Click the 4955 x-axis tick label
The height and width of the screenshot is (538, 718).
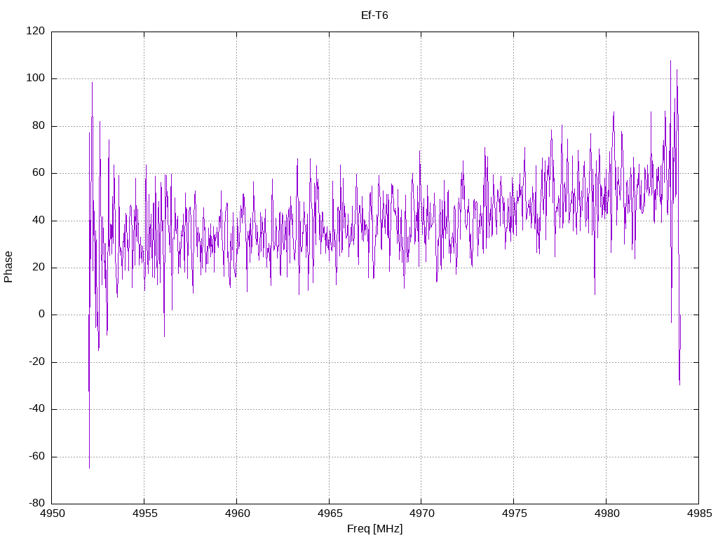[x=144, y=513]
